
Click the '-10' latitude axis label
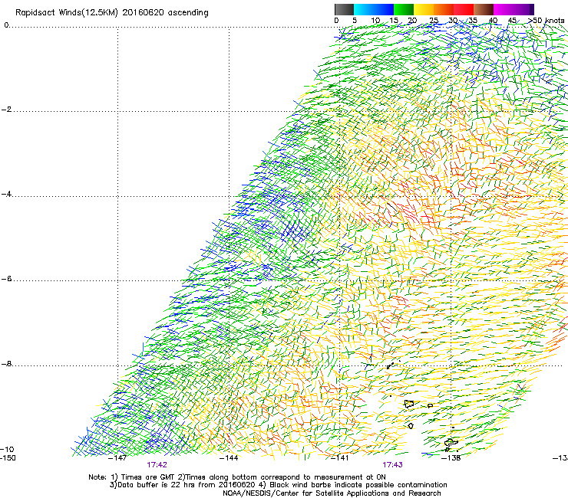pyautogui.click(x=7, y=449)
